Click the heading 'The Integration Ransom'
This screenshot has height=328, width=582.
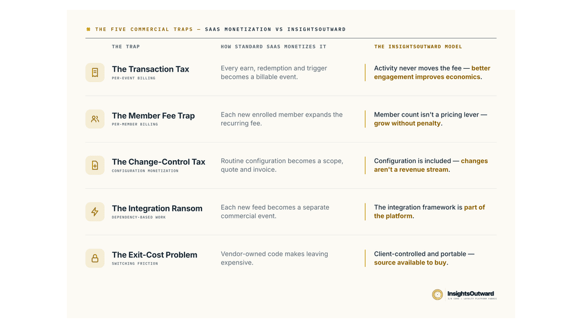point(157,209)
